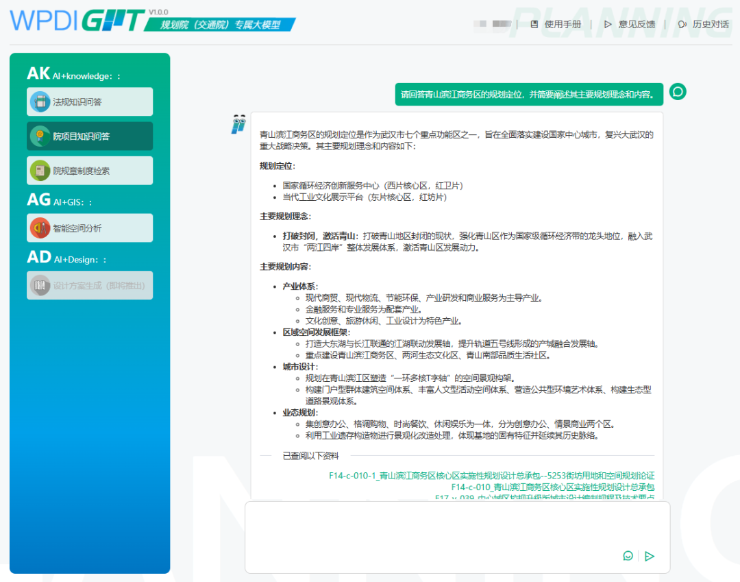The image size is (740, 582).
Task: Click the user manual book icon
Action: pos(534,24)
